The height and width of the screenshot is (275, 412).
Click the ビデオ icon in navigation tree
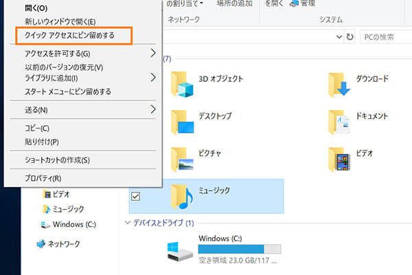[x=47, y=194]
